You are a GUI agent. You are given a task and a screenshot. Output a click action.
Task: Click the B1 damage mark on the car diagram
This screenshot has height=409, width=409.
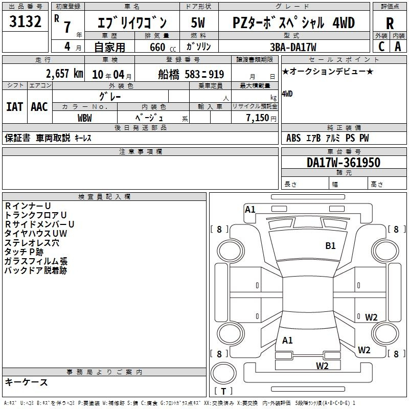(331, 246)
